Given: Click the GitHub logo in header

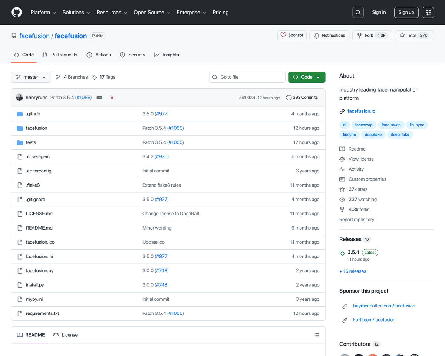Looking at the screenshot, I should (17, 13).
